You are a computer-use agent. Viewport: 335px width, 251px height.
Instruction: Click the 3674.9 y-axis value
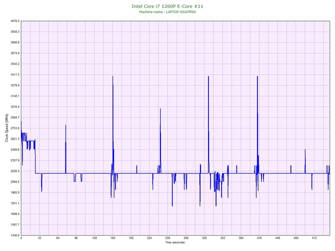(x=15, y=53)
